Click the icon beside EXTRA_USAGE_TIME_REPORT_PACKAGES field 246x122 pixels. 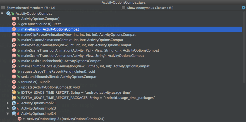coord(14,98)
